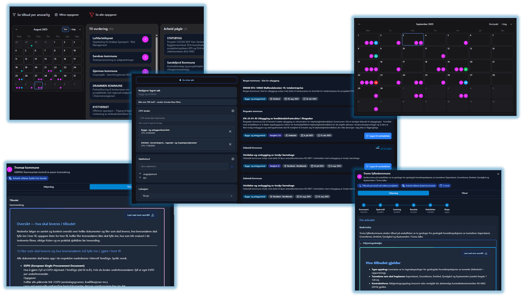Click 'I dag' in the September calendar
The width and height of the screenshot is (523, 297).
[504, 24]
